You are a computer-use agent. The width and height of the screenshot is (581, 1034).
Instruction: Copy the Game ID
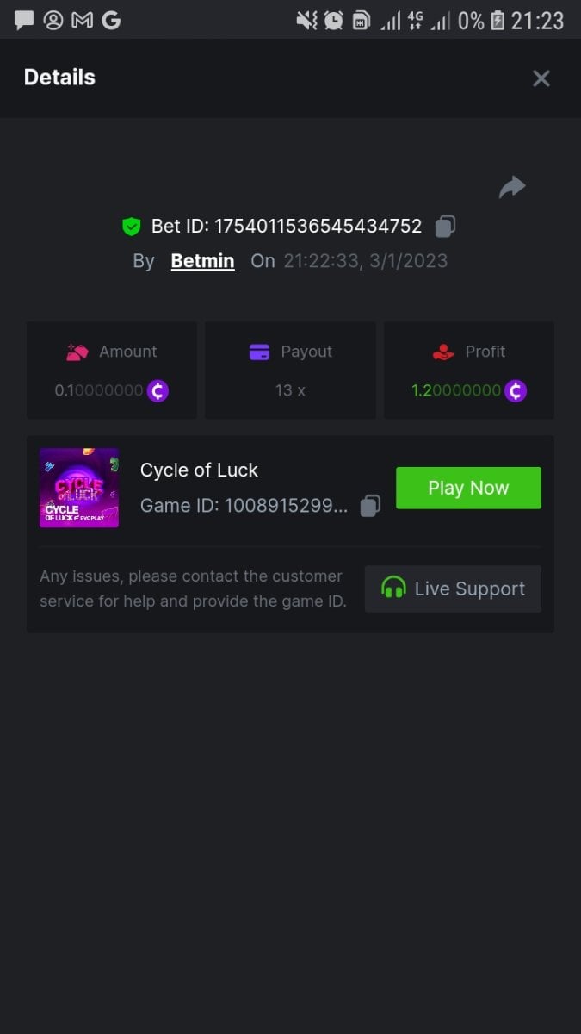click(370, 506)
